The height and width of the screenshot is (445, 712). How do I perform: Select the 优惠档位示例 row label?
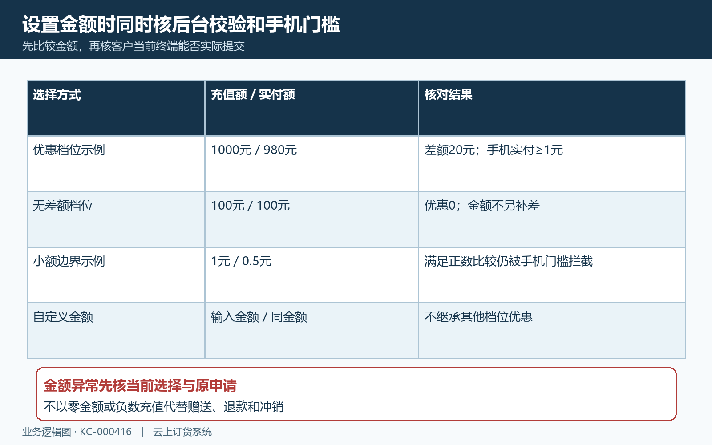point(69,150)
